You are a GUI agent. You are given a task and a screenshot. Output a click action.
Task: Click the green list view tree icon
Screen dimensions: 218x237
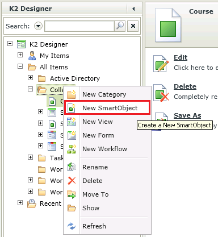point(52,113)
